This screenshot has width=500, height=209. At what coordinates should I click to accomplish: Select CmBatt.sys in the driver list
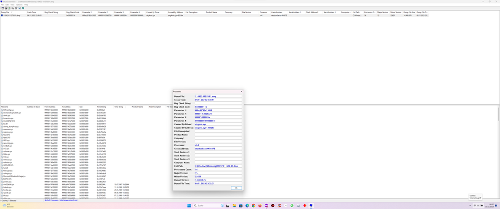(x=7, y=145)
